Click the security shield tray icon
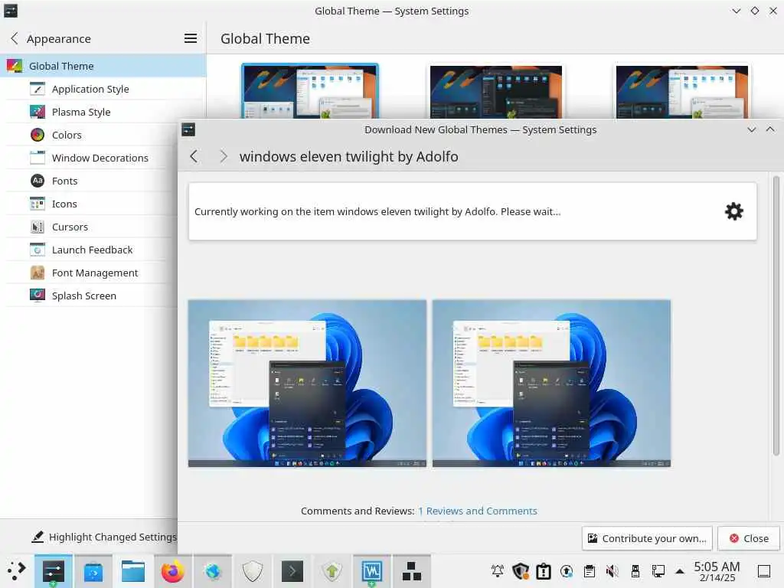784x588 pixels. pos(521,570)
